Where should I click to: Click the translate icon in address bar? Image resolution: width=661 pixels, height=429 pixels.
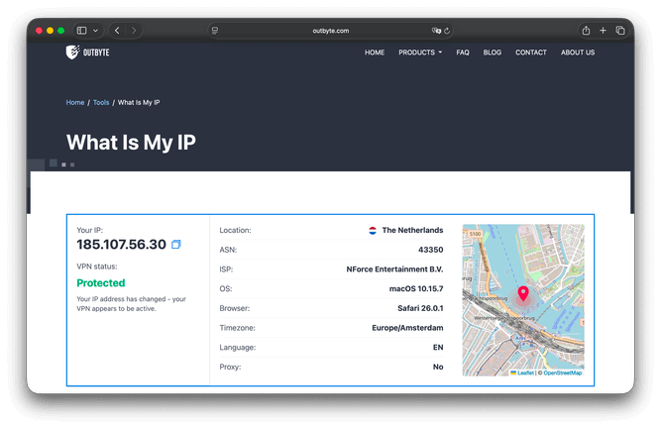click(x=436, y=31)
